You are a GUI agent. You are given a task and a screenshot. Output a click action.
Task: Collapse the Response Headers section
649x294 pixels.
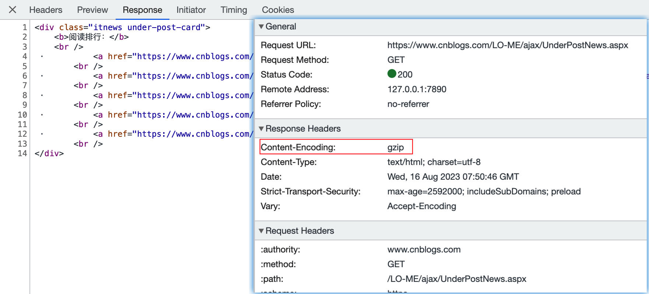[261, 129]
